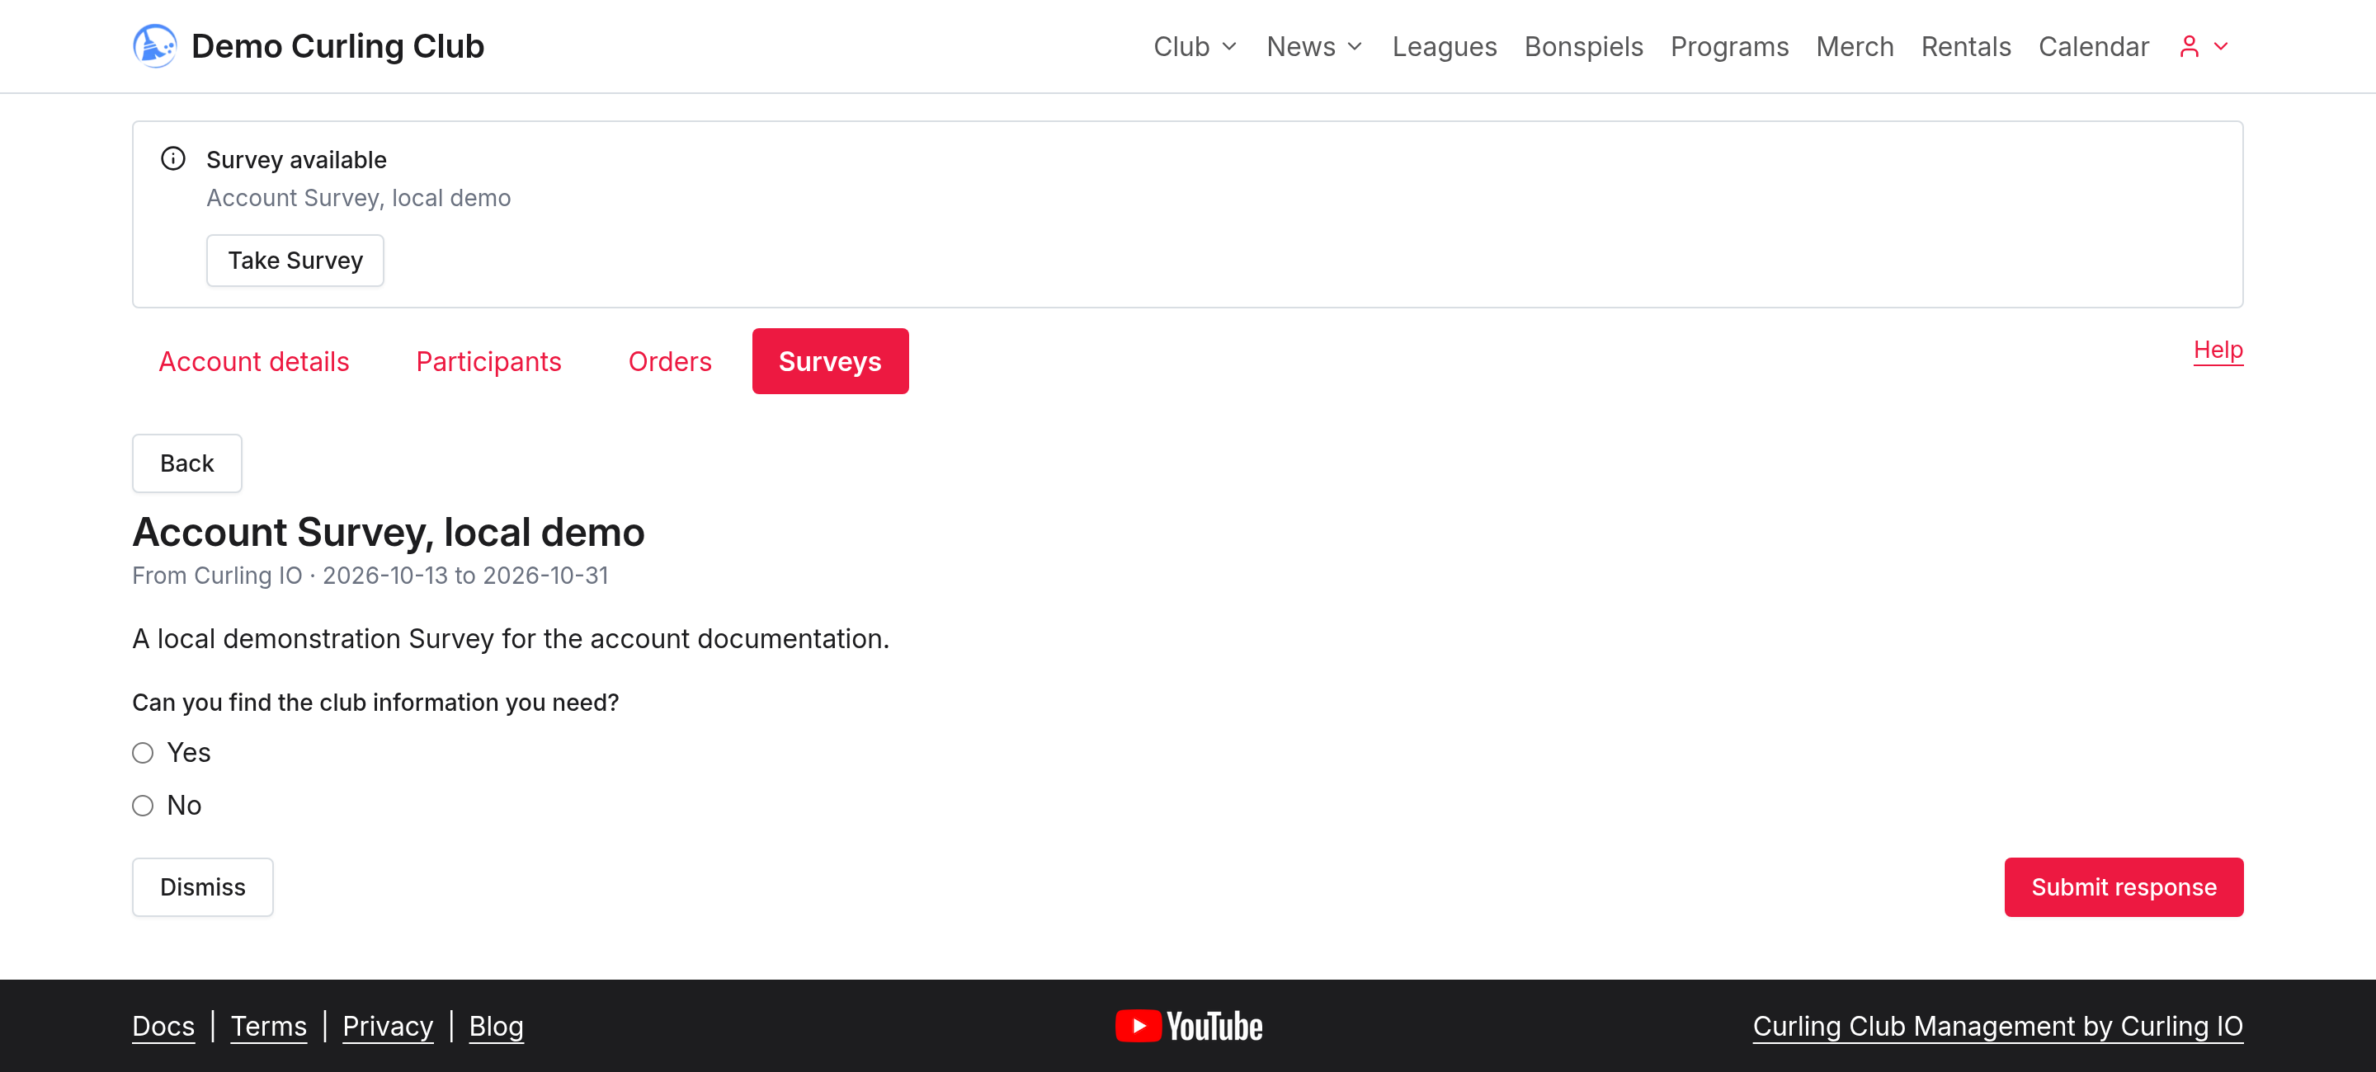Click the Demo Curling Club title text
Image resolution: width=2376 pixels, height=1072 pixels.
[337, 46]
